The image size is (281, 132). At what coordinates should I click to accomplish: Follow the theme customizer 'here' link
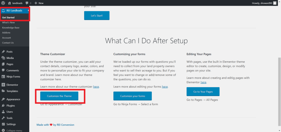[96, 86]
